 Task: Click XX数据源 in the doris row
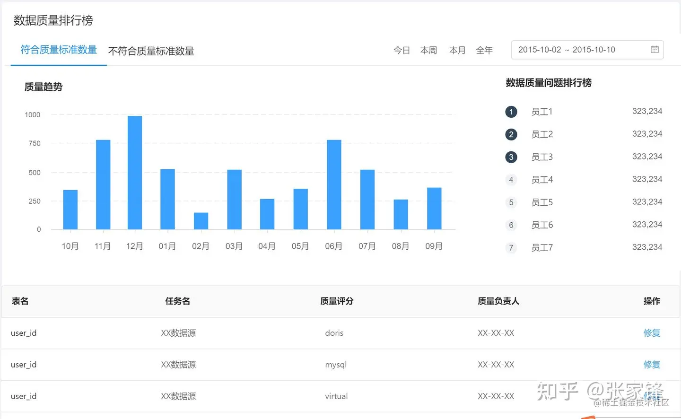tap(178, 333)
